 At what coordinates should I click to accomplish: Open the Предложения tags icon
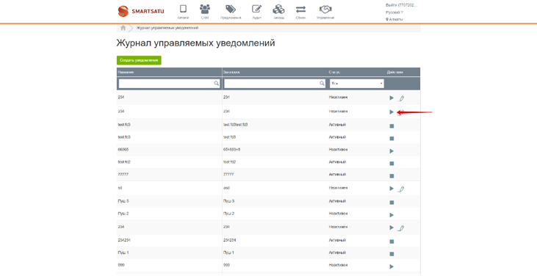coord(231,9)
